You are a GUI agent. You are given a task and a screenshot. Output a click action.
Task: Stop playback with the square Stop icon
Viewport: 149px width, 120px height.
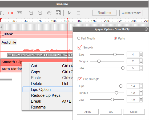tap(78, 13)
